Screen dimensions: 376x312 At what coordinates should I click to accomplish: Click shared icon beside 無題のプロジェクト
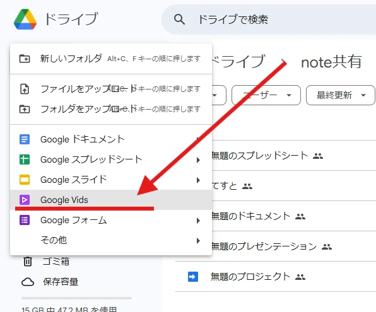coord(300,277)
